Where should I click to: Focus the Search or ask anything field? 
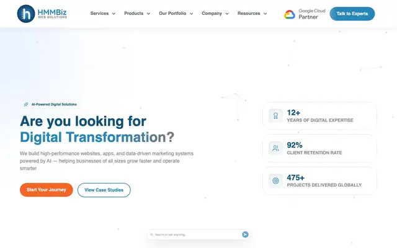[198, 234]
